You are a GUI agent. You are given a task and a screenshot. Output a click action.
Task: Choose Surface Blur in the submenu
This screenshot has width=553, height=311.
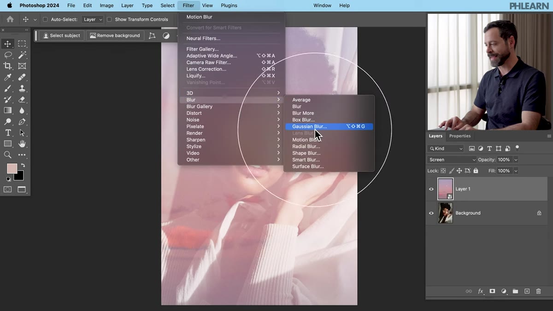(329, 167)
